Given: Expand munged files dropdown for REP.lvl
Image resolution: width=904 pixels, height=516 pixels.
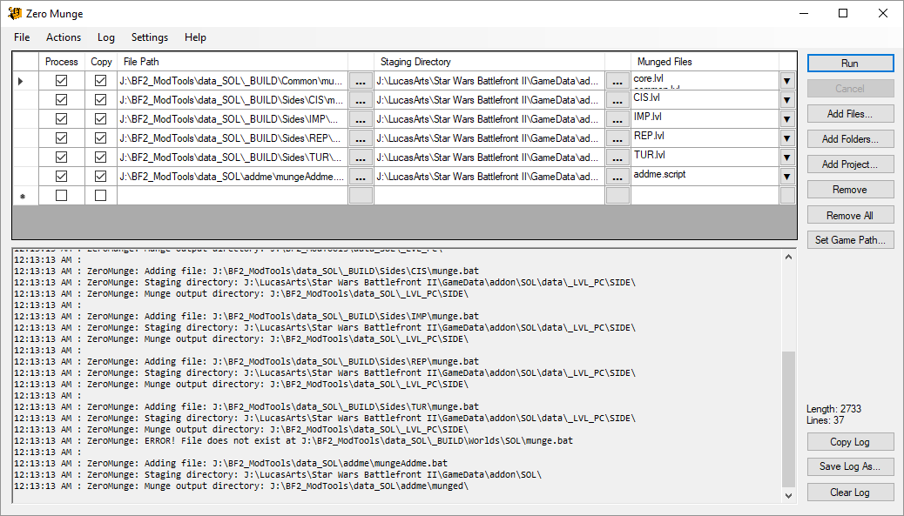Looking at the screenshot, I should 787,138.
